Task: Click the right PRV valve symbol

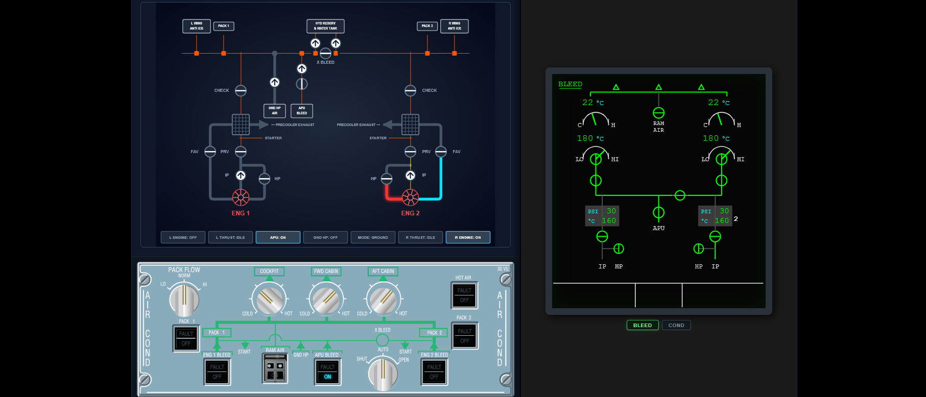Action: coord(410,152)
